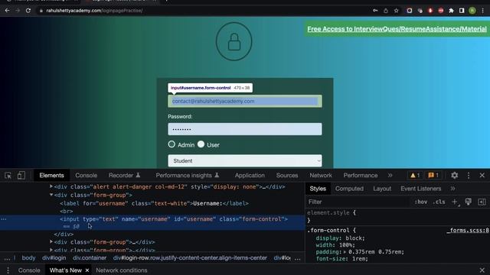Open the Extensions puzzle piece icon
Screen dimensions: 490x275
pos(451,11)
